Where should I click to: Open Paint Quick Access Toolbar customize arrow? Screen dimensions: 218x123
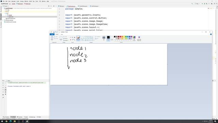click(x=59, y=32)
